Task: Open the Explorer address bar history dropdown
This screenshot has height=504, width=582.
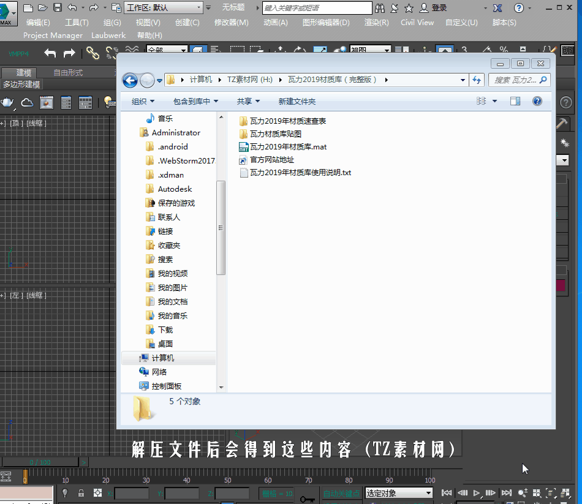Action: (x=463, y=80)
